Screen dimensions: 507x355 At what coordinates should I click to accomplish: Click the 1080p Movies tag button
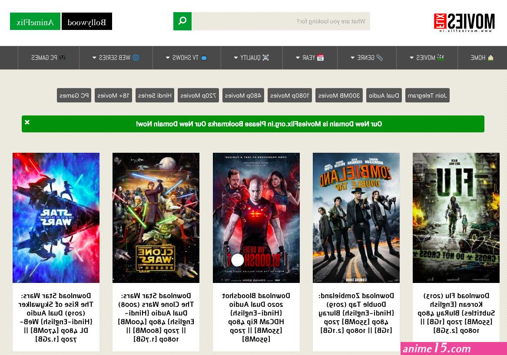(290, 95)
